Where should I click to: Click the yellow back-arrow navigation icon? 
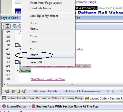18,91
